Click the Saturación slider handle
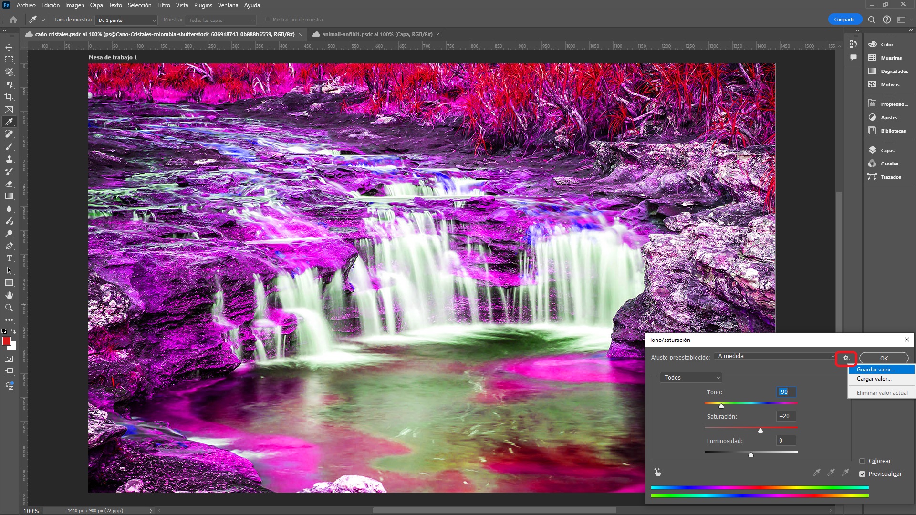Screen dimensions: 916x515 point(760,430)
